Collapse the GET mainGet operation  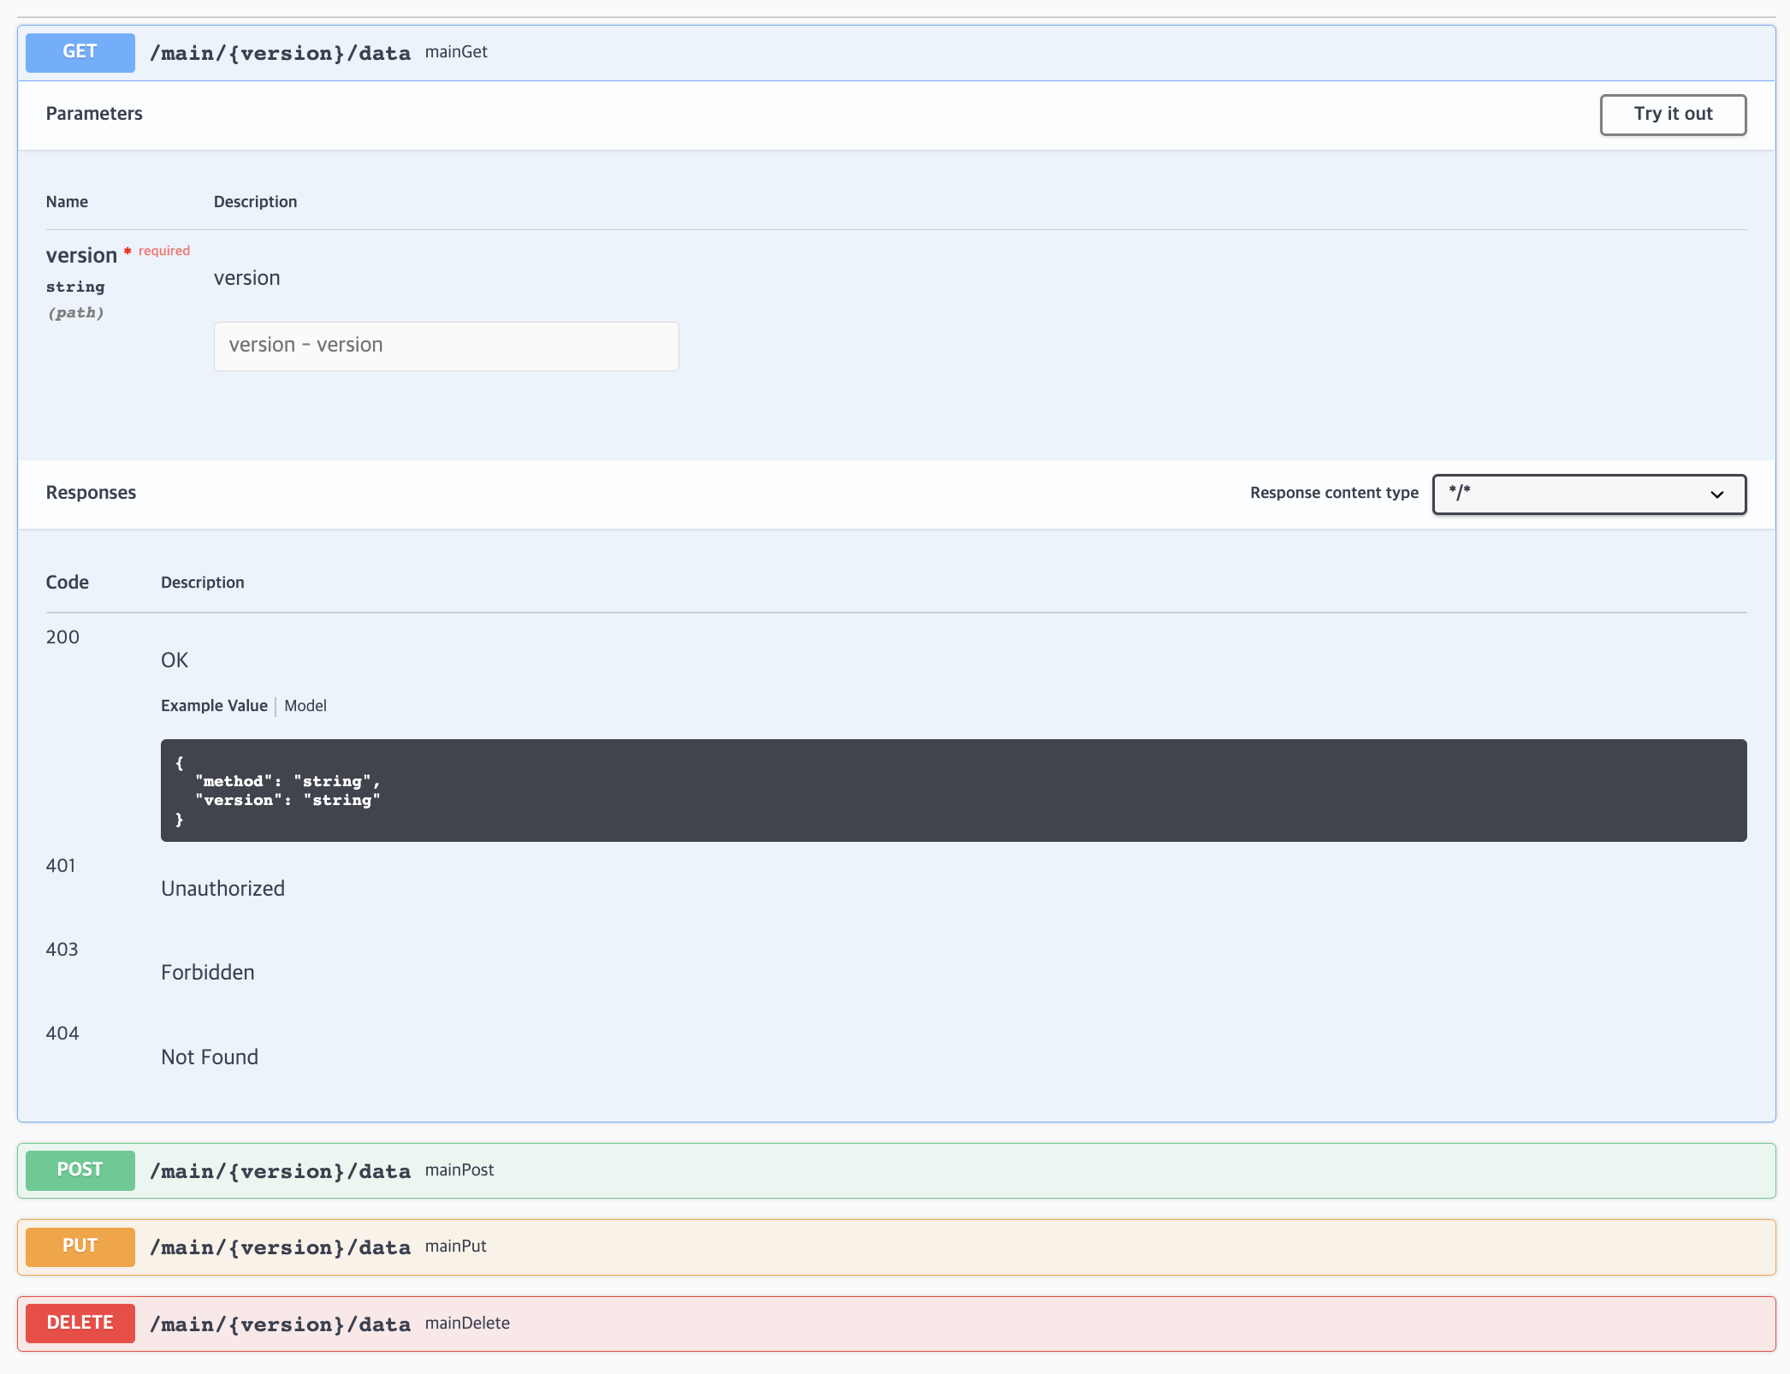[1027, 53]
